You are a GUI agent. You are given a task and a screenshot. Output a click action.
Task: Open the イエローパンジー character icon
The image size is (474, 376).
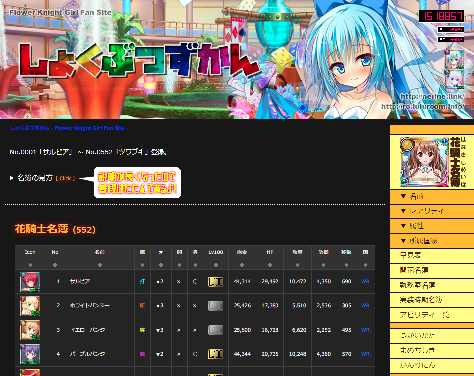pyautogui.click(x=30, y=330)
